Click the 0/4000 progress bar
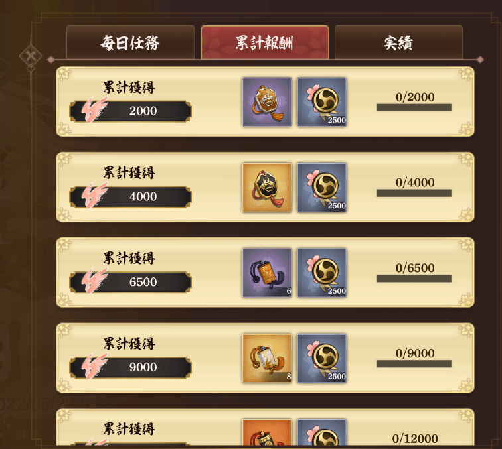This screenshot has width=502, height=449. (414, 193)
